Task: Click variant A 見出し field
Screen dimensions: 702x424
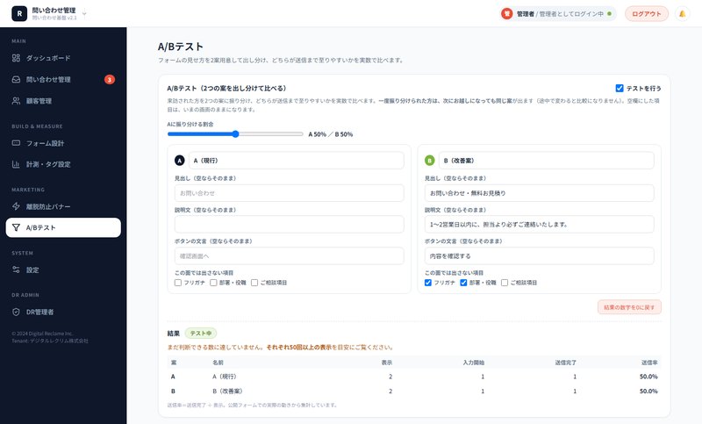Action: [290, 193]
